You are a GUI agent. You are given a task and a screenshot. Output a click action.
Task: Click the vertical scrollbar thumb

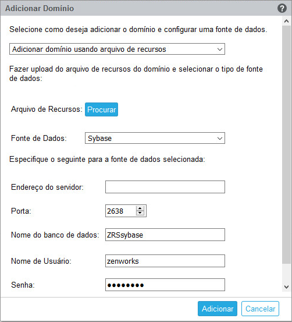click(x=286, y=145)
